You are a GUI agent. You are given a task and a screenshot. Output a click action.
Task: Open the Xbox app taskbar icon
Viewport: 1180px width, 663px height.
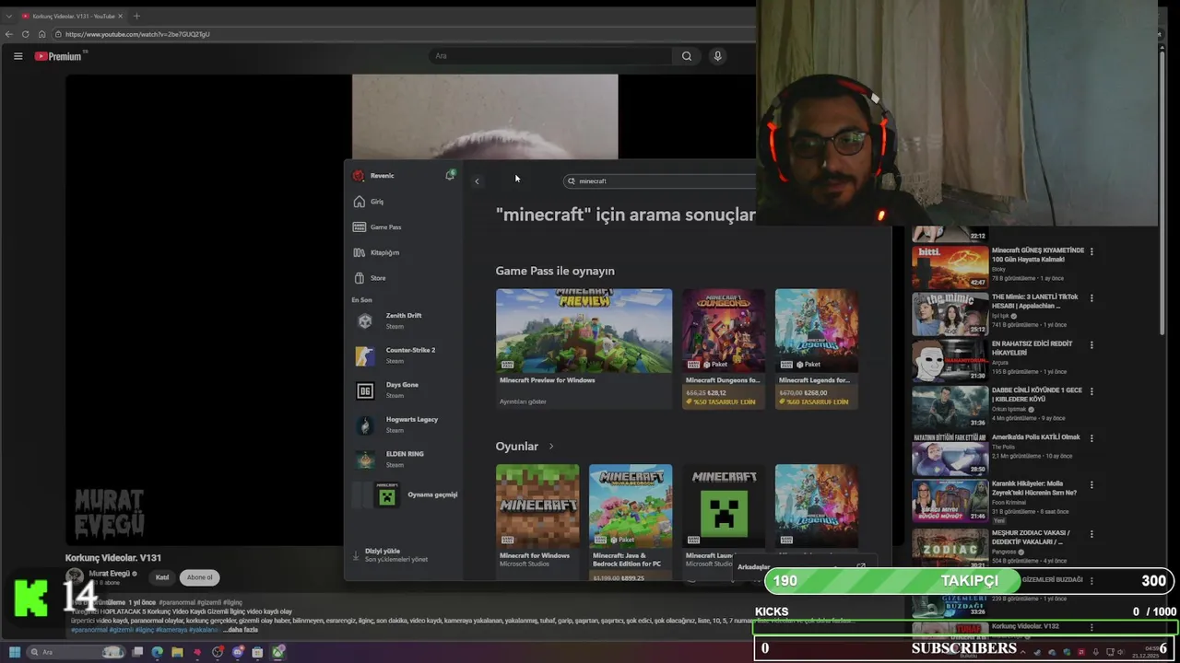tap(277, 652)
